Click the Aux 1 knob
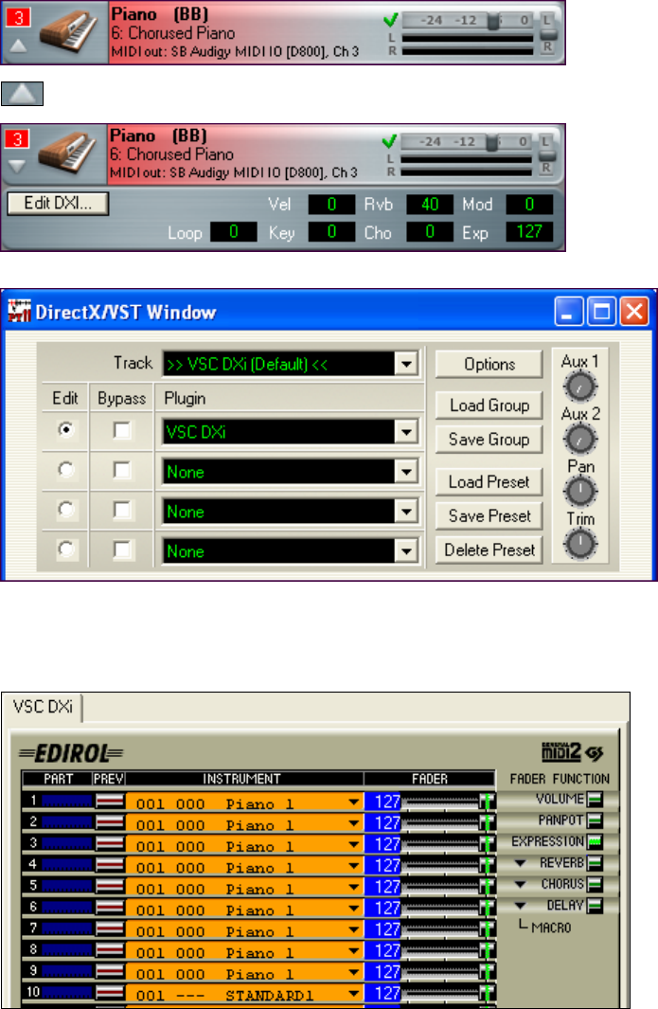This screenshot has height=1009, width=658. (x=580, y=387)
